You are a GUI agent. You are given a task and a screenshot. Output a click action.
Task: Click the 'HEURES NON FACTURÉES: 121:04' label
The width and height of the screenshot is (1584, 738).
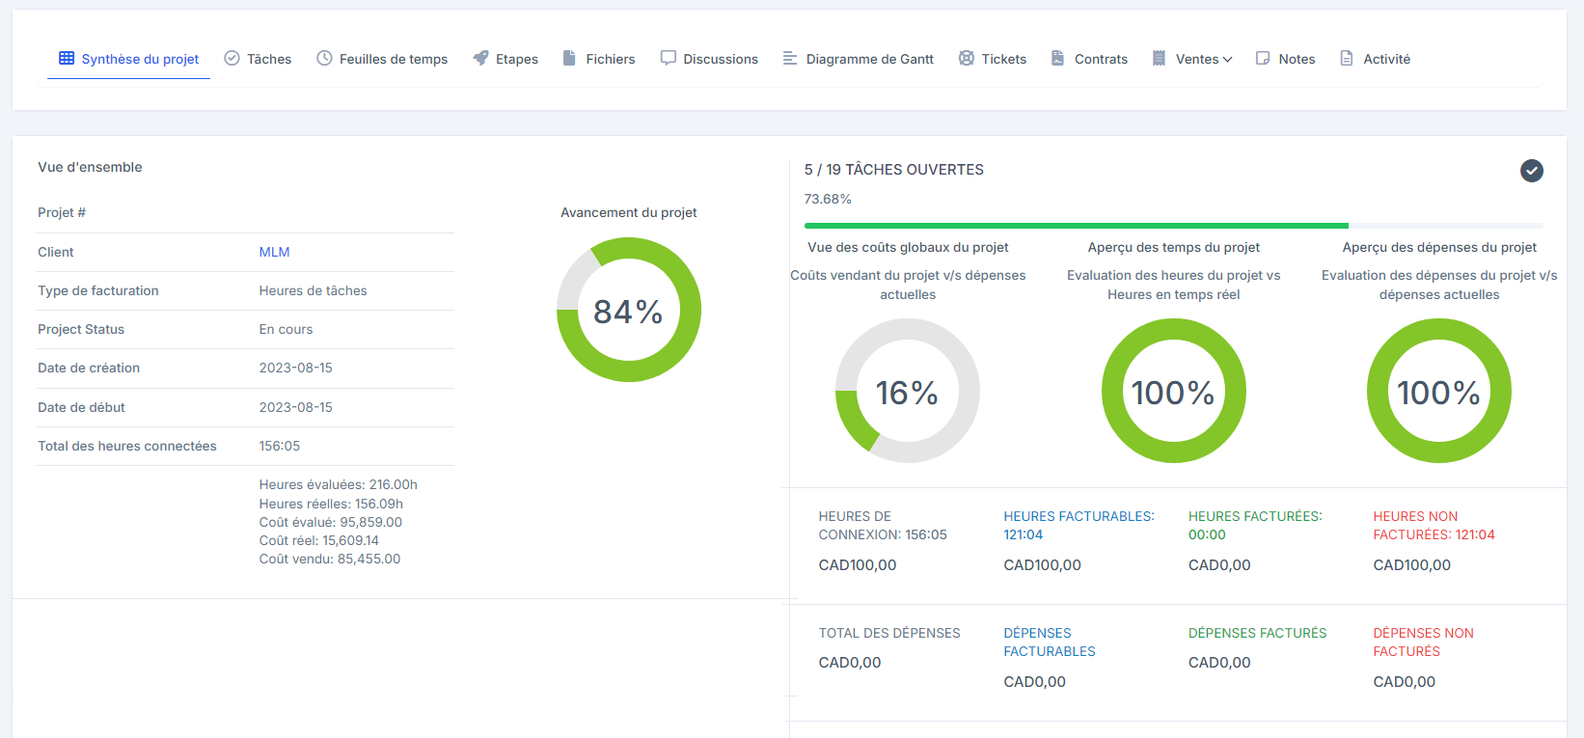1434,526
